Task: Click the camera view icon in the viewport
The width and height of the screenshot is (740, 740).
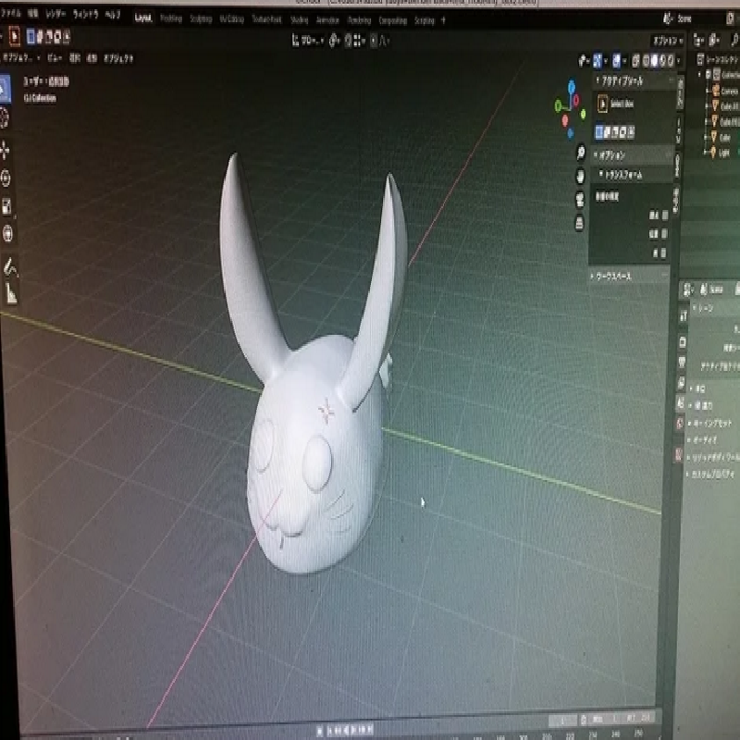Action: (x=579, y=199)
